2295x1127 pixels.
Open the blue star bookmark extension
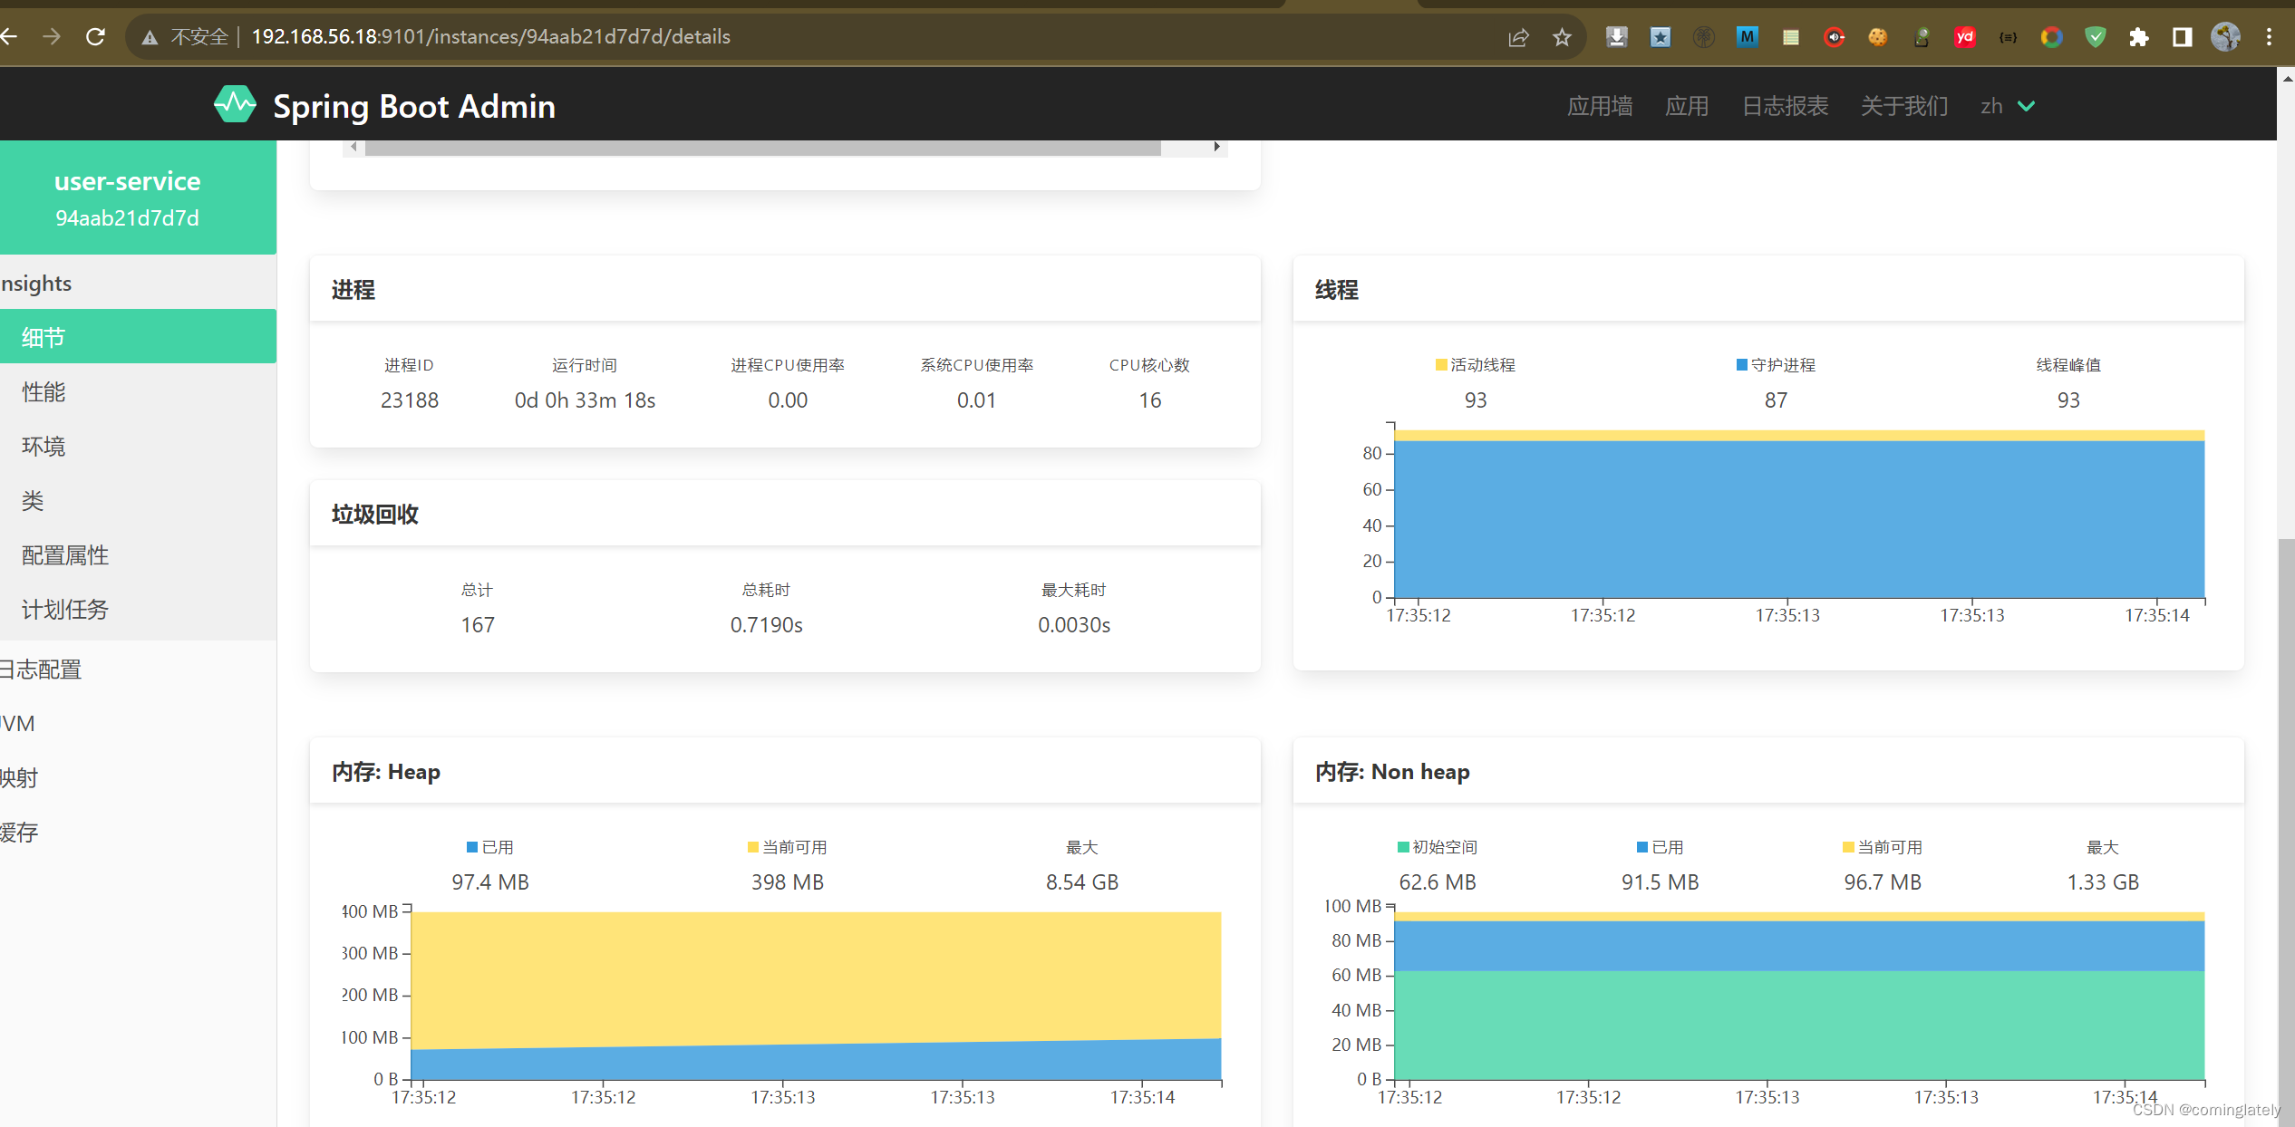point(1660,37)
